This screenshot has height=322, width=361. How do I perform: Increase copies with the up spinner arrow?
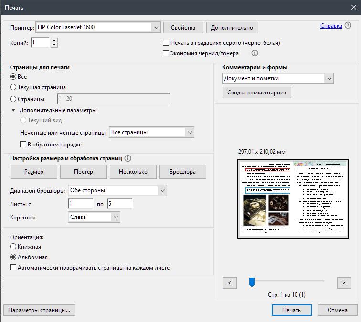click(54, 41)
